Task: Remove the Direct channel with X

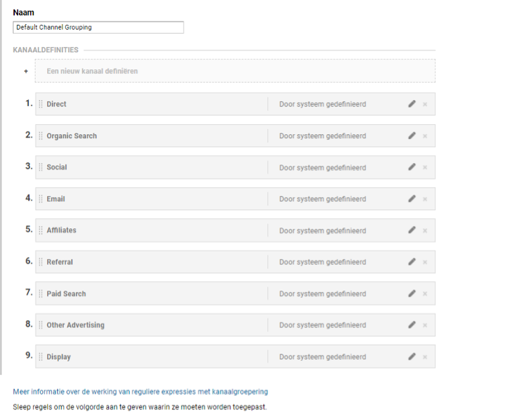Action: [x=425, y=104]
